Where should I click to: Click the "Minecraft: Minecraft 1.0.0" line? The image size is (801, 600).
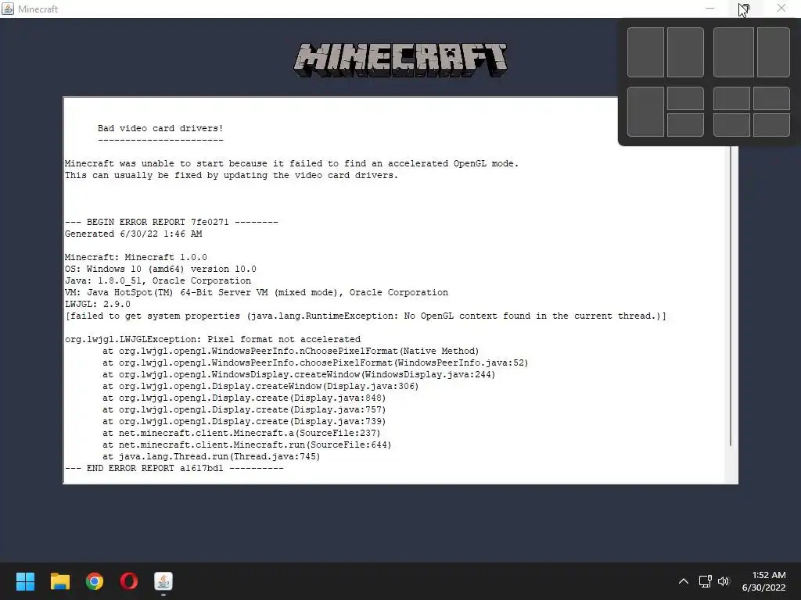[136, 257]
